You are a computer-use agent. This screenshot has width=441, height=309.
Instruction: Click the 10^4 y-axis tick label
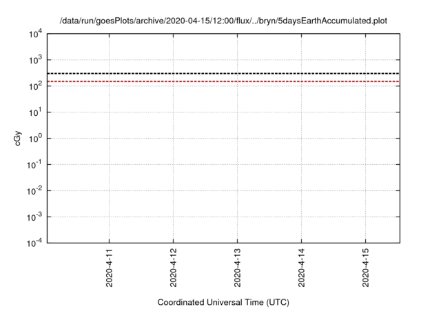(35, 34)
